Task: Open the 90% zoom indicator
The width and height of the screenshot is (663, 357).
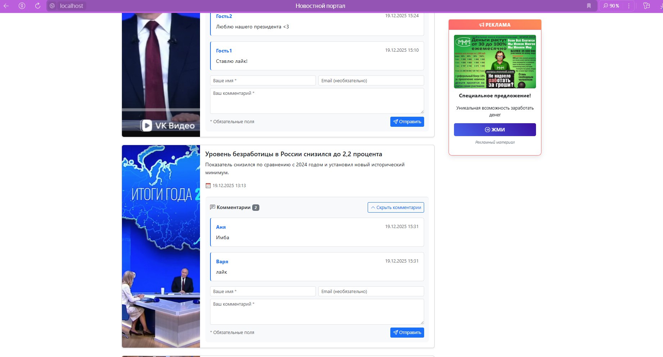Action: [x=611, y=6]
